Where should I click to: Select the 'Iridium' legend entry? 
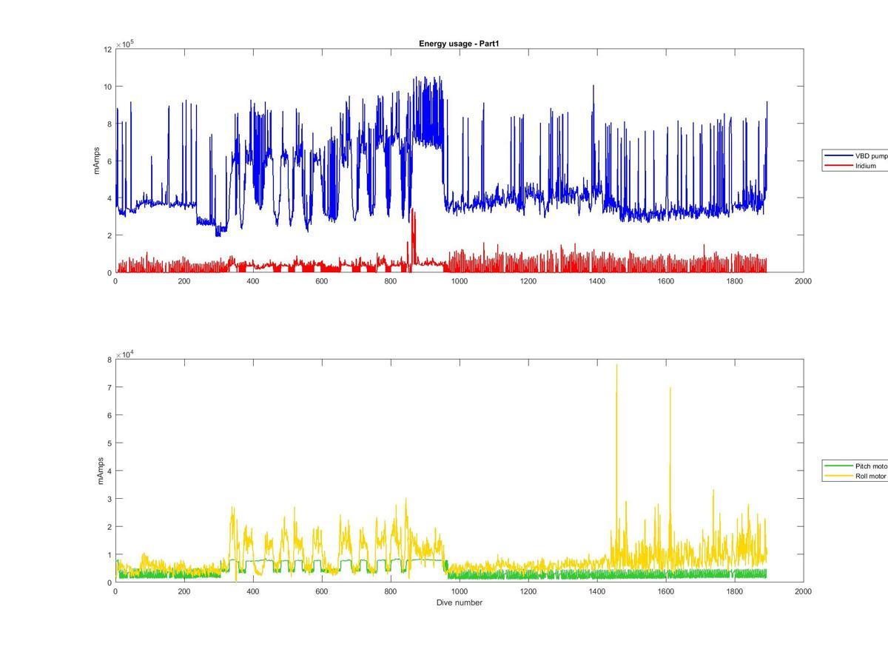tap(865, 166)
